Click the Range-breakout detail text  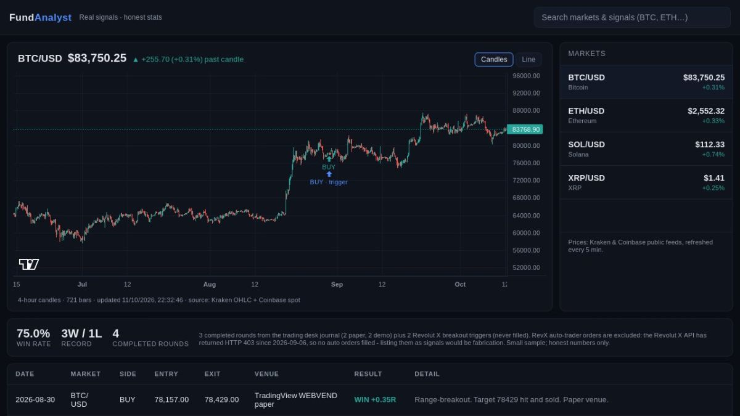[511, 399]
